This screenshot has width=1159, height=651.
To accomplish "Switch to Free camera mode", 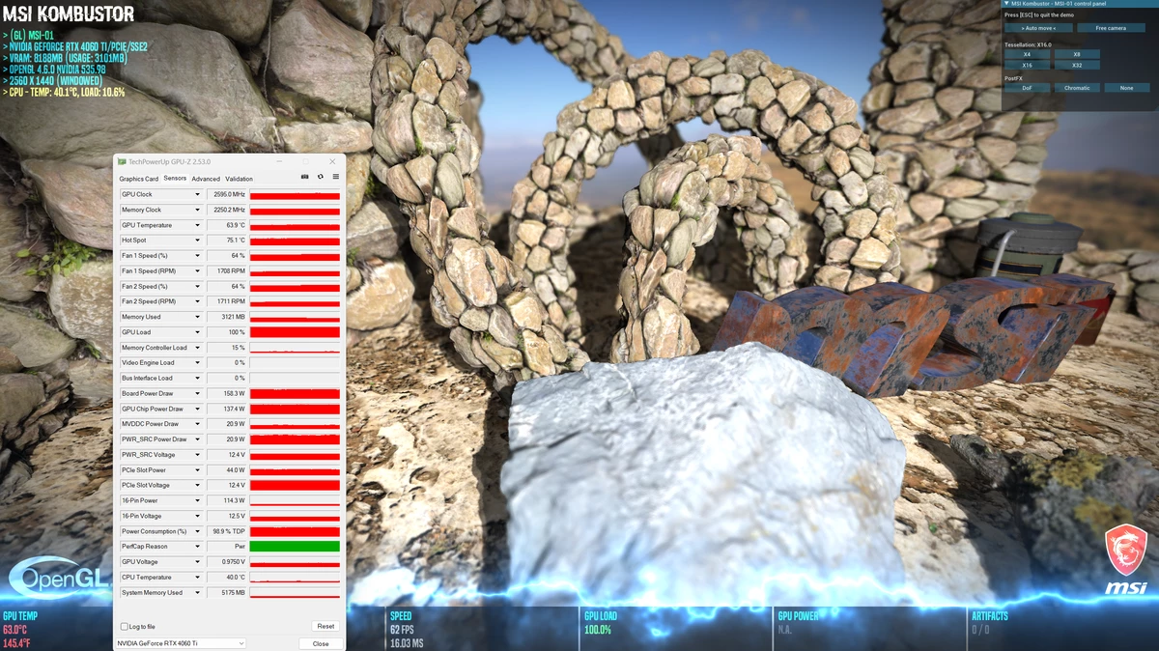I will tap(1111, 28).
